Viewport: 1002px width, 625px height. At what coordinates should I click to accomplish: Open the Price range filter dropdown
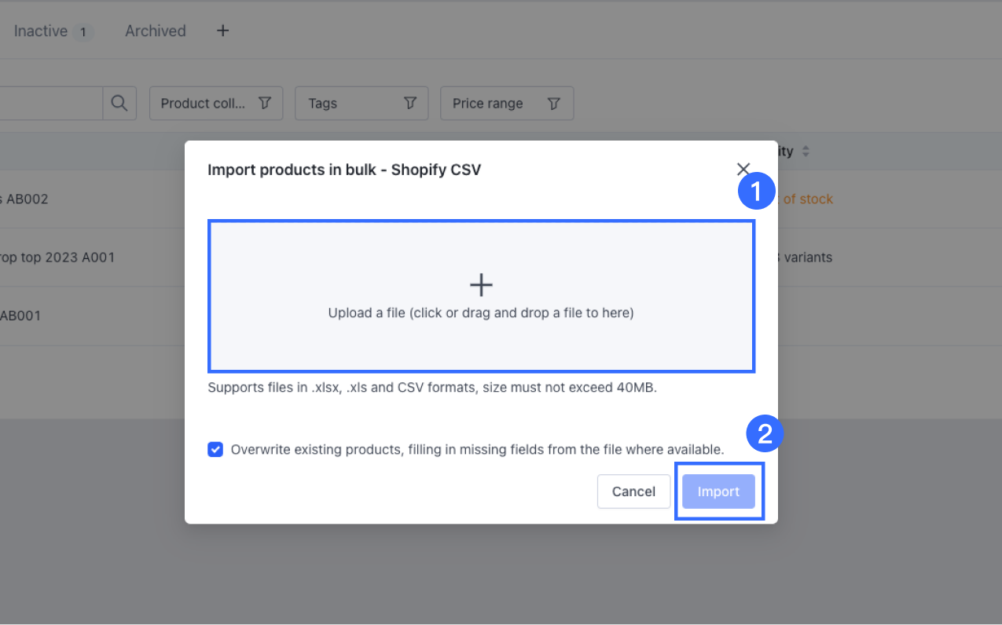(507, 104)
